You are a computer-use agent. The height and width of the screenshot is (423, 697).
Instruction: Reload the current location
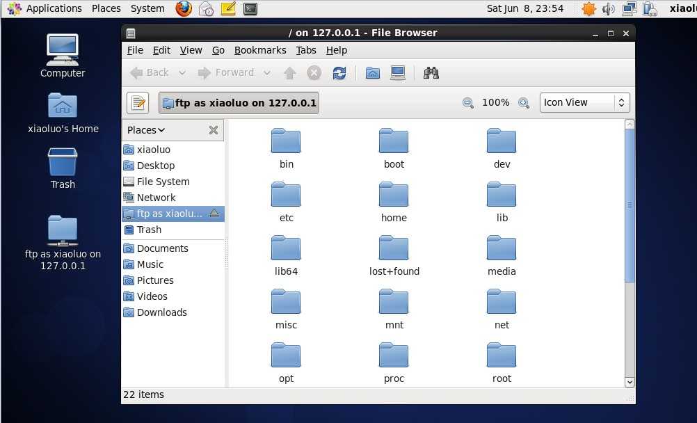[x=339, y=73]
